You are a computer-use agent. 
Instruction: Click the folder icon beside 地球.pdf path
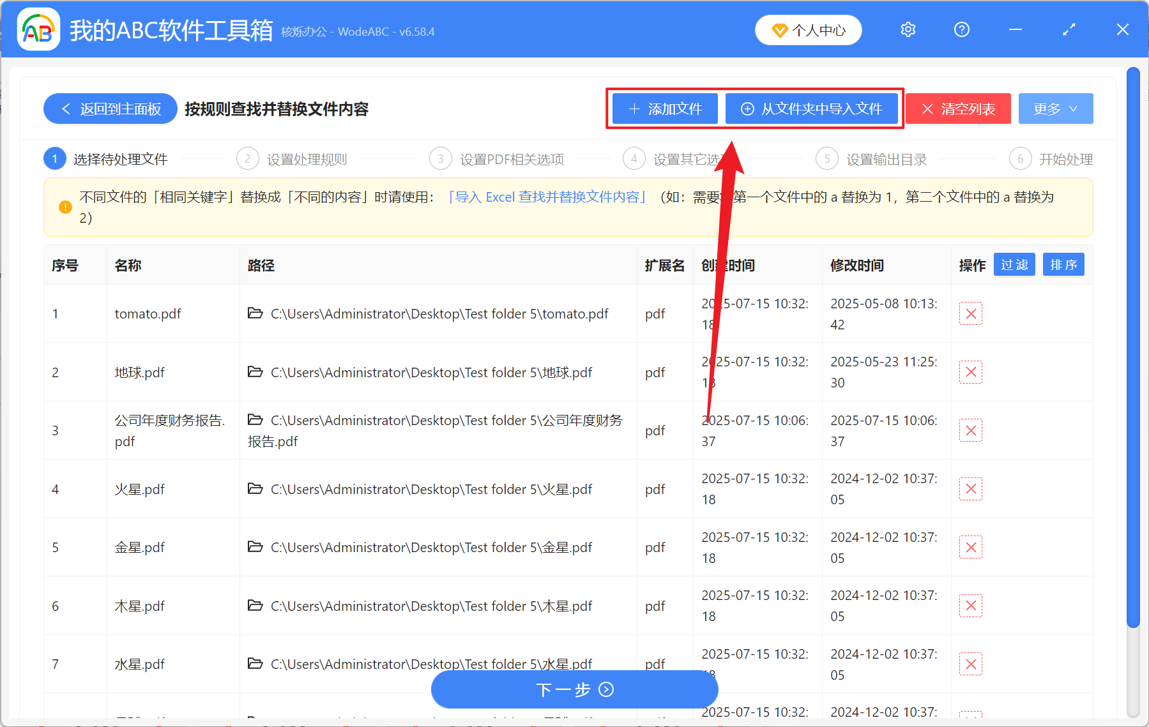pyautogui.click(x=255, y=372)
